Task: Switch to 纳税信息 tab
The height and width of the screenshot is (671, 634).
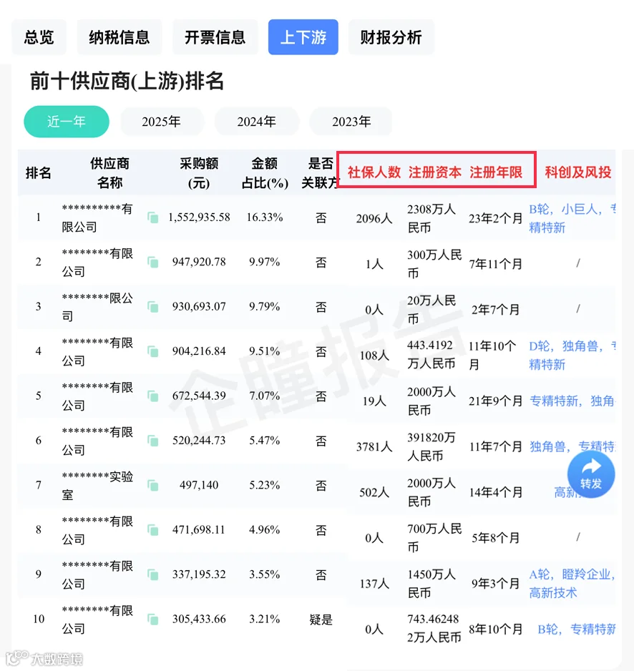Action: (x=120, y=37)
